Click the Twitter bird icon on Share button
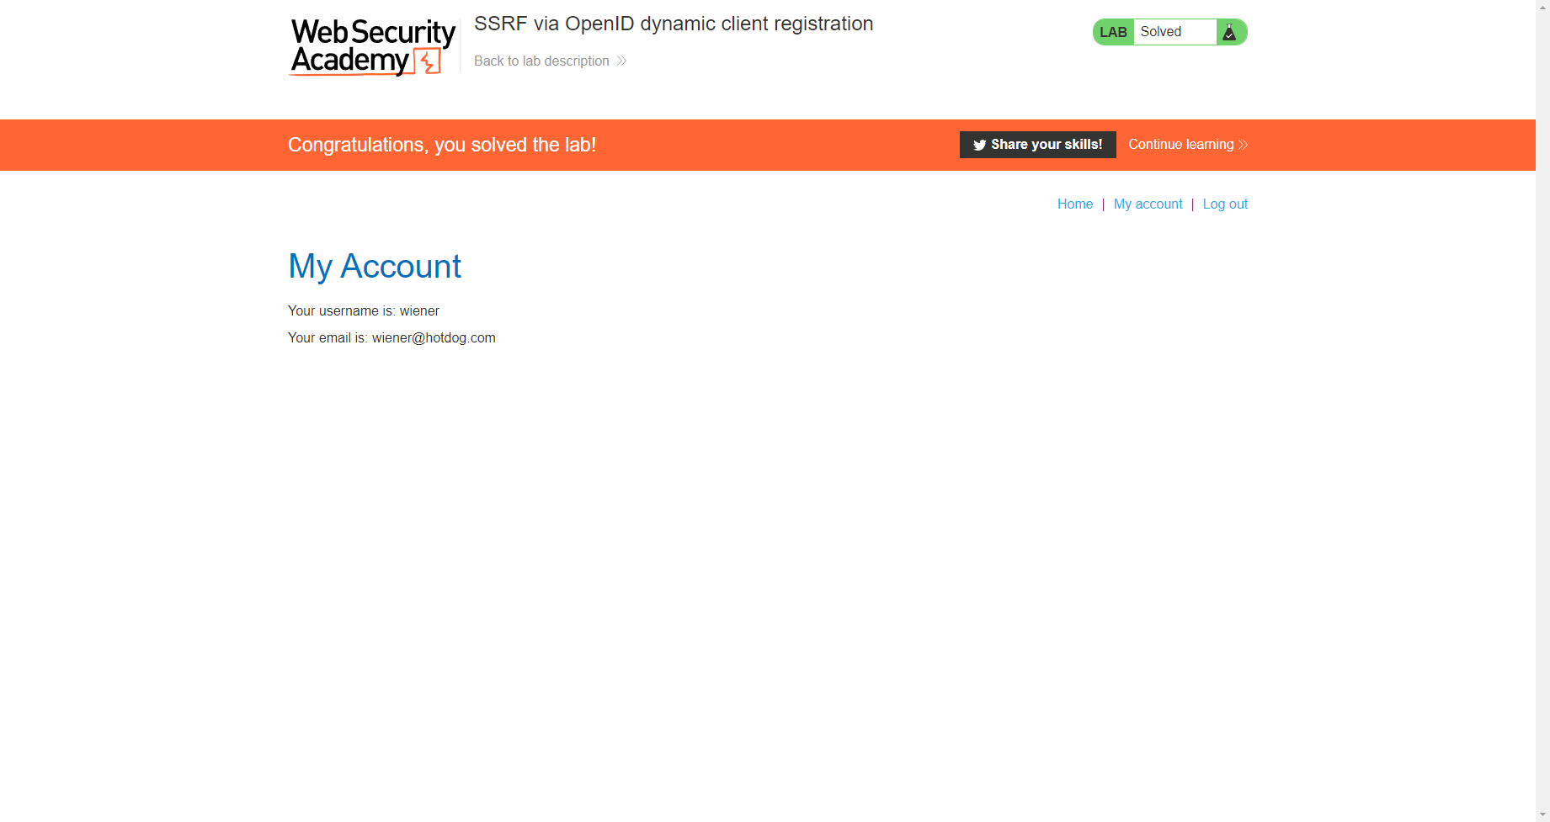The height and width of the screenshot is (822, 1550). click(x=979, y=145)
